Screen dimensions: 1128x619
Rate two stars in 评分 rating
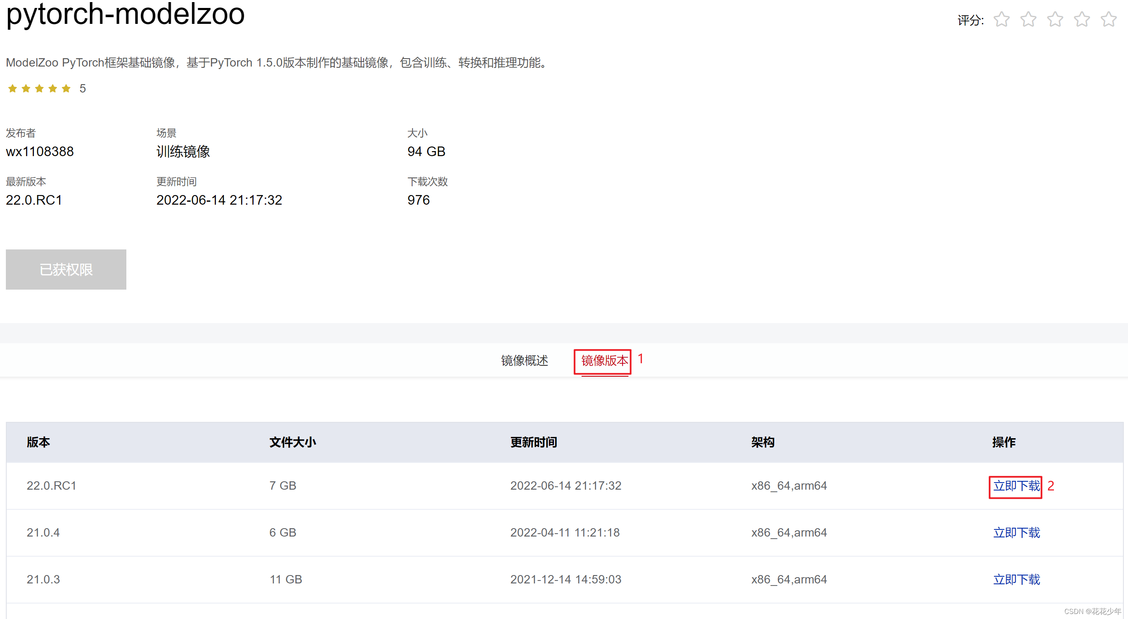pyautogui.click(x=1028, y=20)
